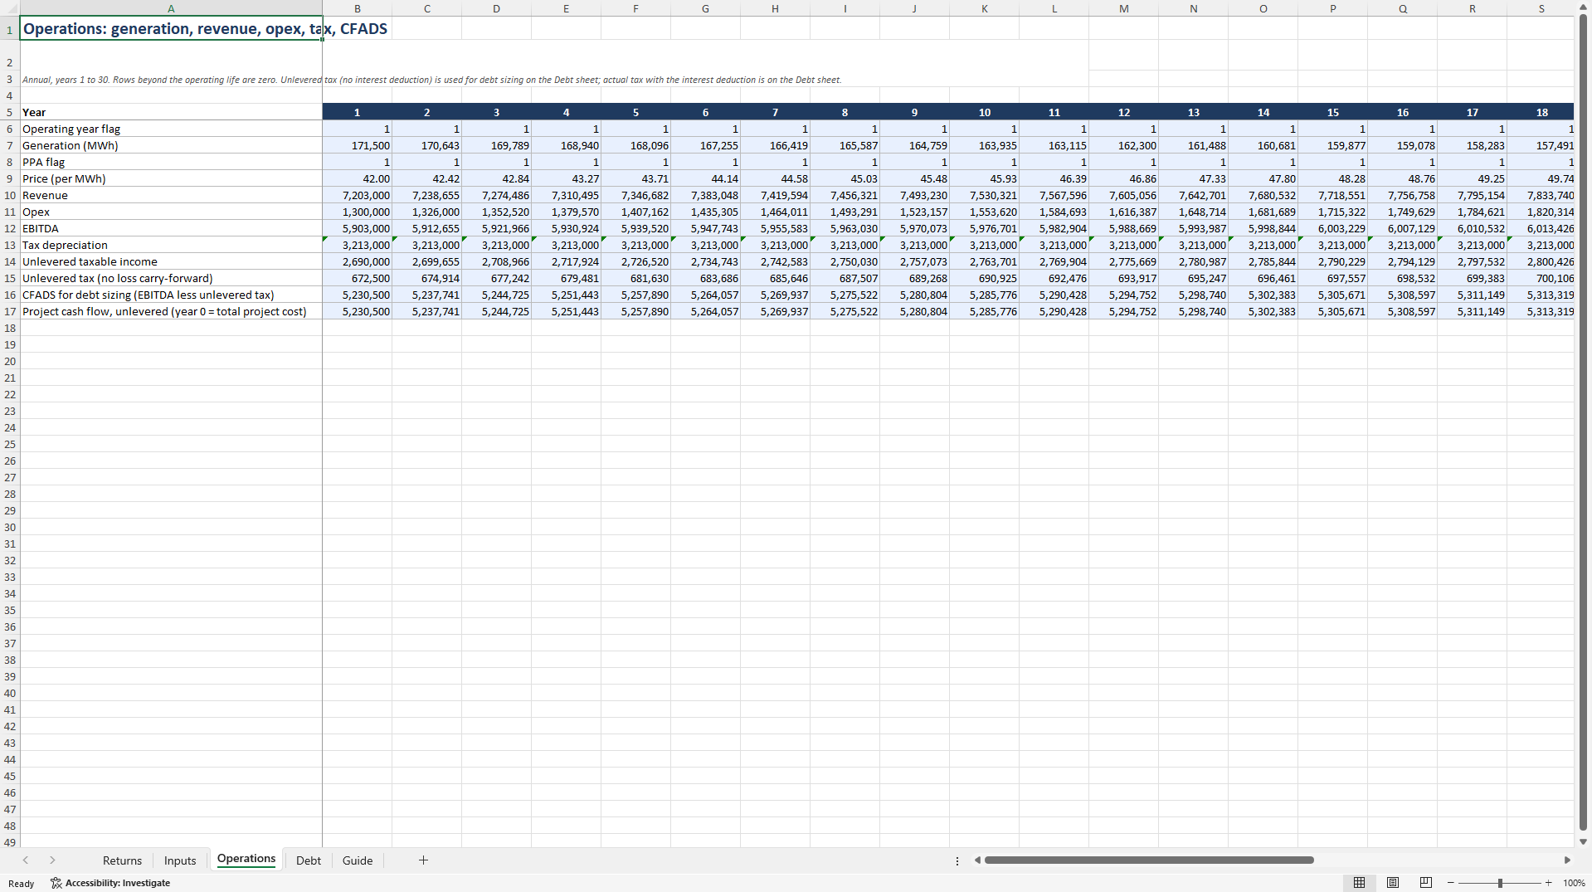Select the 'Opex' label cell

click(171, 212)
